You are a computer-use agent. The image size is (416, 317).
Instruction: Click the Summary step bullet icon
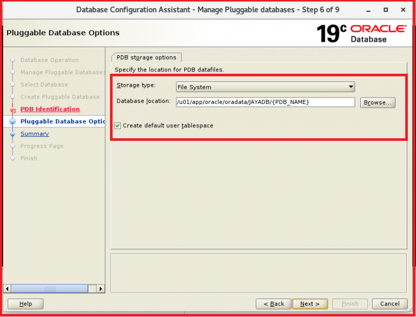pos(12,134)
